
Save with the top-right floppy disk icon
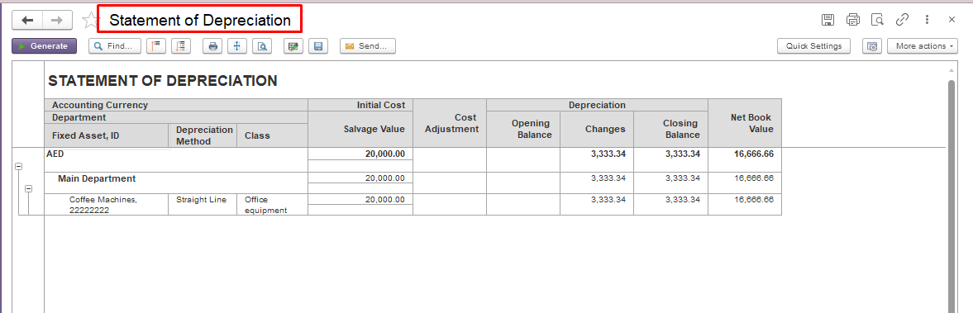click(x=828, y=20)
